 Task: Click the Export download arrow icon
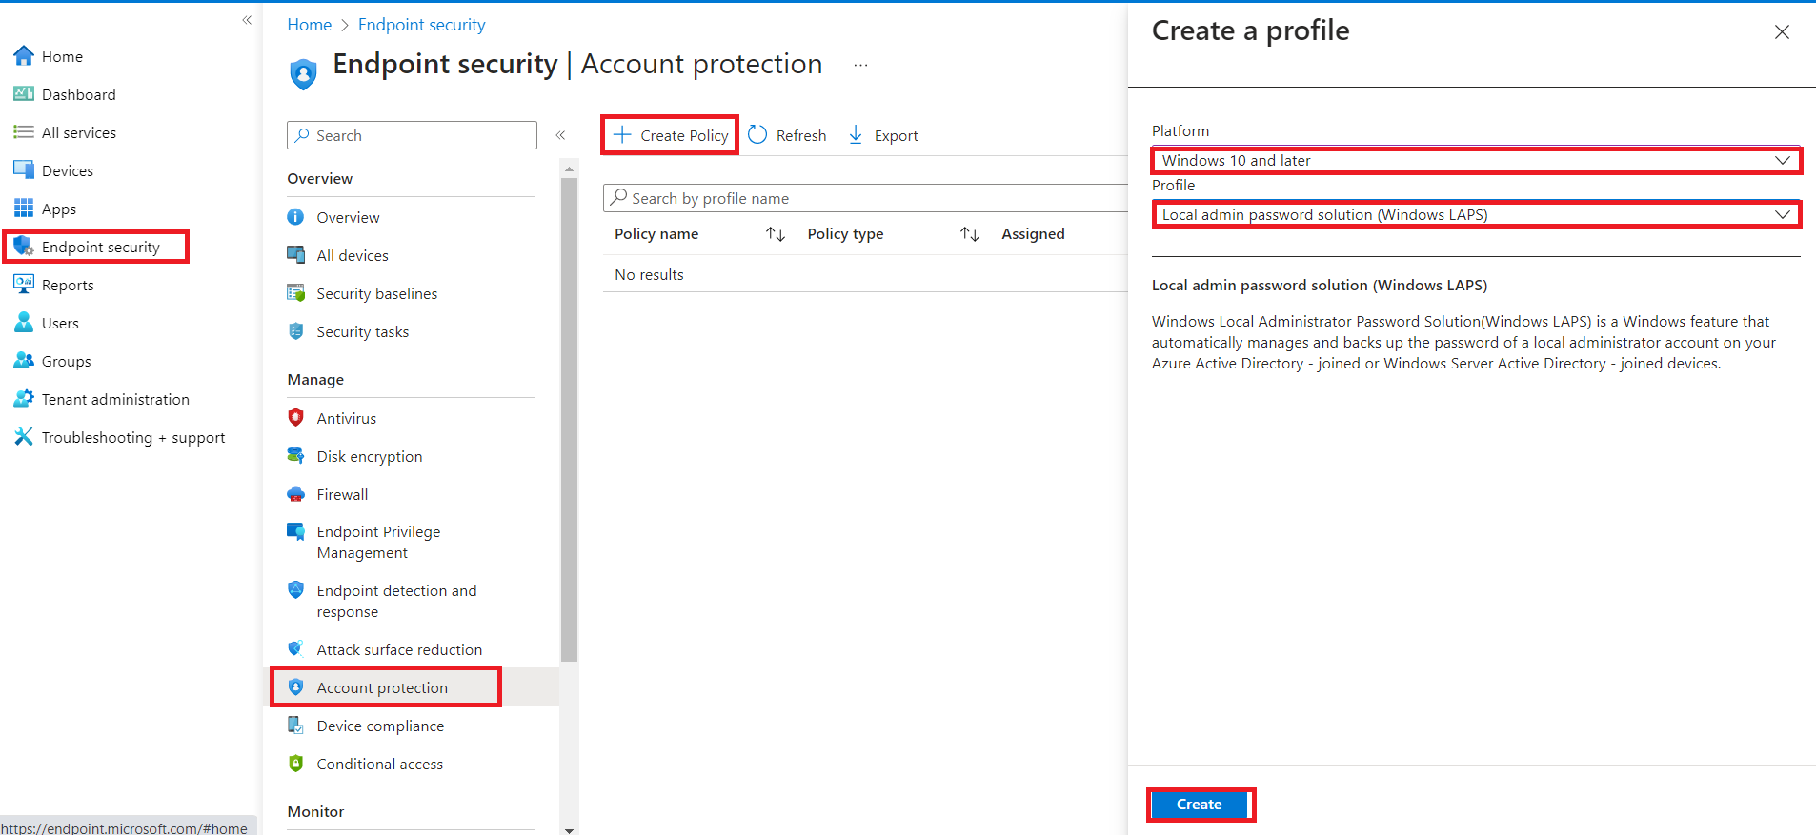(x=856, y=135)
